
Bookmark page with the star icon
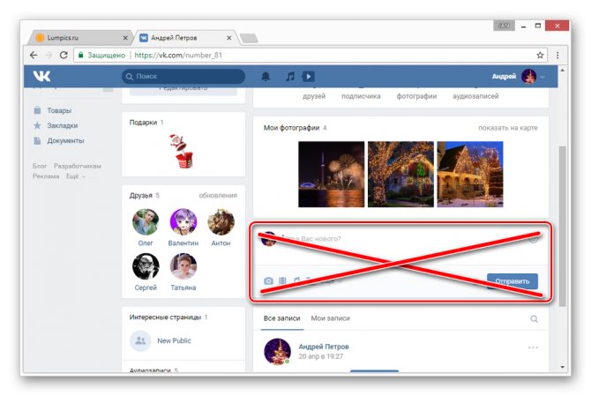[540, 55]
